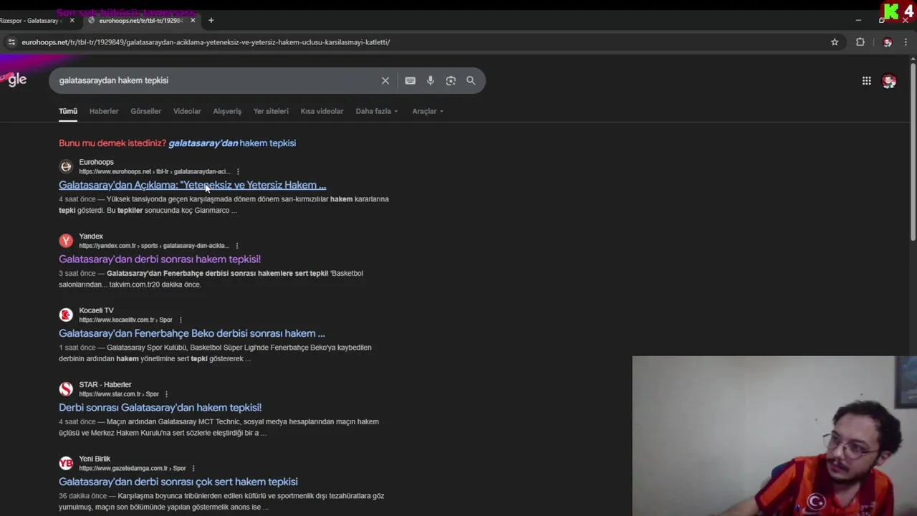
Task: Open the Chrome profile avatar in the toolbar
Action: pos(888,42)
